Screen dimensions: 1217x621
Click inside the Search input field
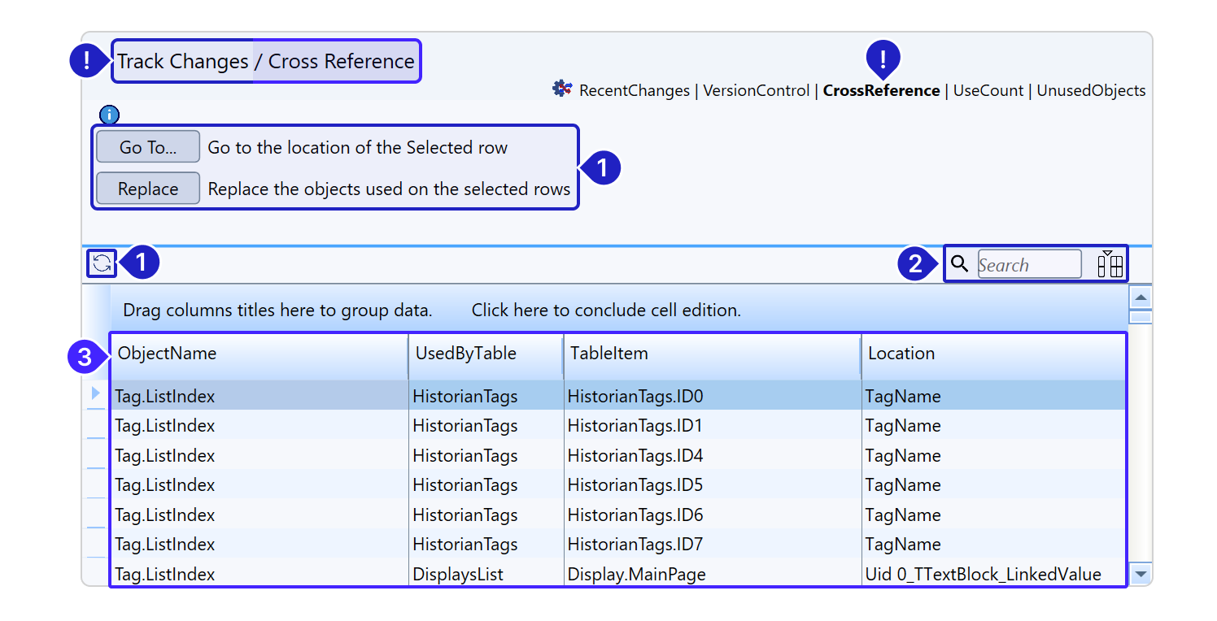tap(1028, 265)
